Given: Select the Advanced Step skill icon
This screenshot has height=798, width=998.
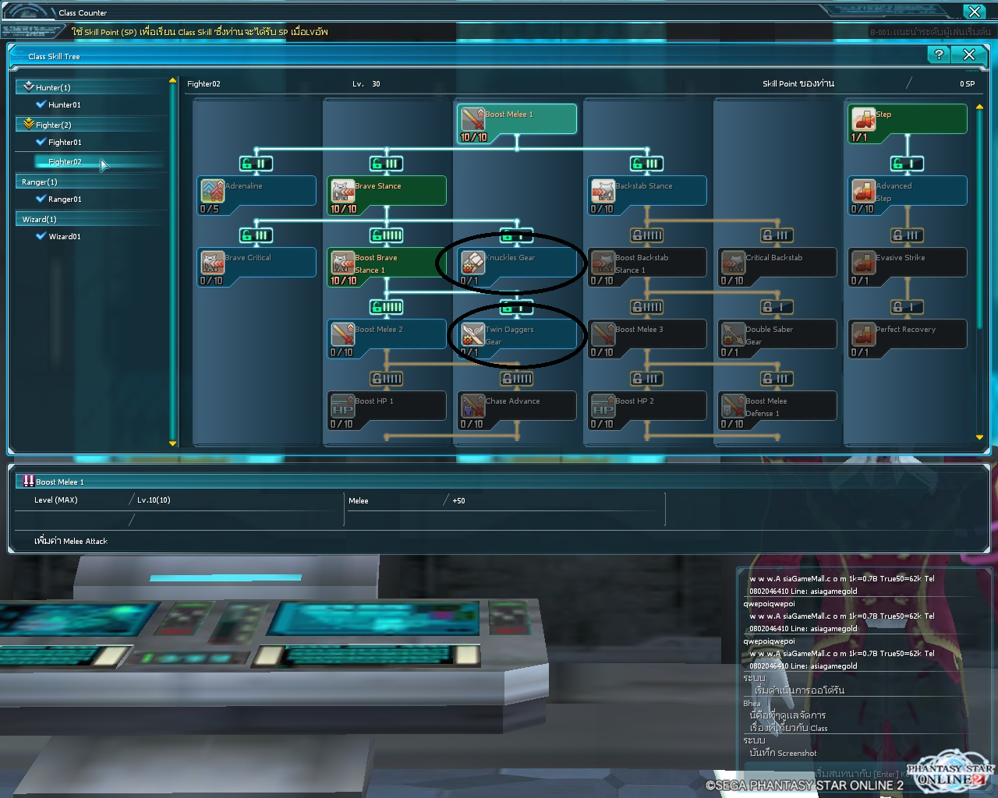Looking at the screenshot, I should coord(864,190).
